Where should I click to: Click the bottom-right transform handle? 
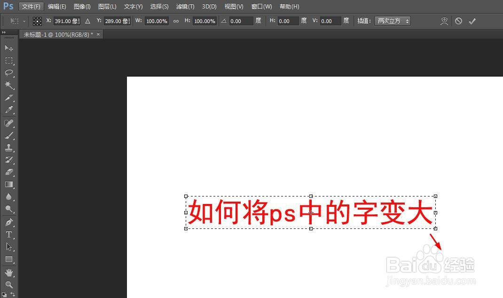[x=435, y=228]
